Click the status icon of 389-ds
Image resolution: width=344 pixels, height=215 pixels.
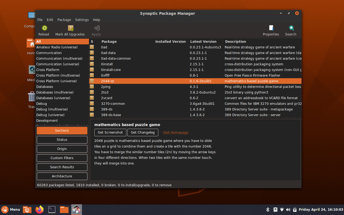coord(92,109)
